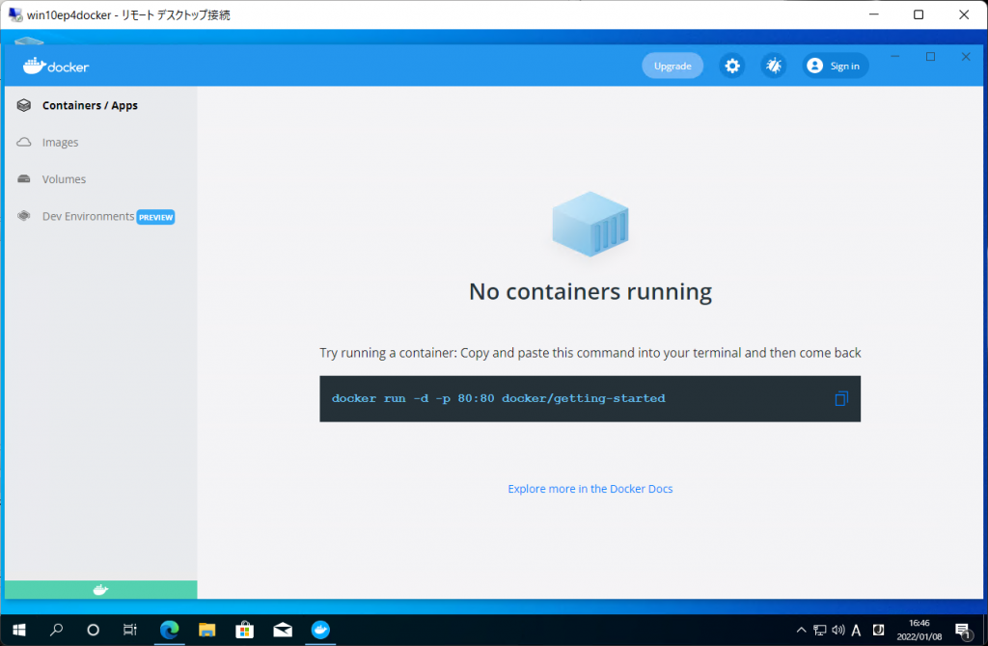The width and height of the screenshot is (988, 646).
Task: Click the No containers running heading
Action: point(590,291)
